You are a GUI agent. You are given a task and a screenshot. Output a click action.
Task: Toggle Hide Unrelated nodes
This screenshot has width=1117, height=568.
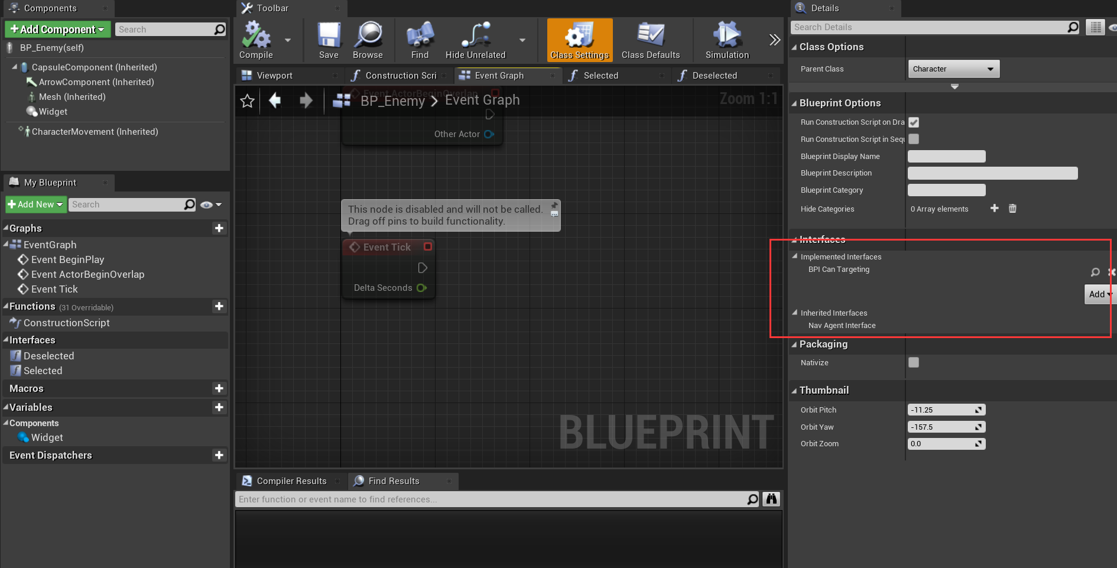[x=475, y=40]
